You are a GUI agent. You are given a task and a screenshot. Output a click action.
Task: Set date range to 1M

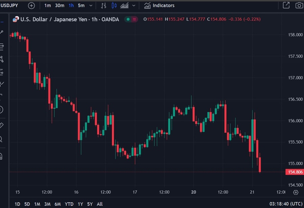point(37,204)
